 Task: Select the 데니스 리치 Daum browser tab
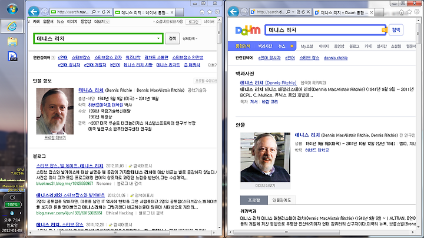click(x=344, y=12)
